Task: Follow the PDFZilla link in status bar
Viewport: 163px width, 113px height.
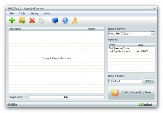Action: click(12, 104)
